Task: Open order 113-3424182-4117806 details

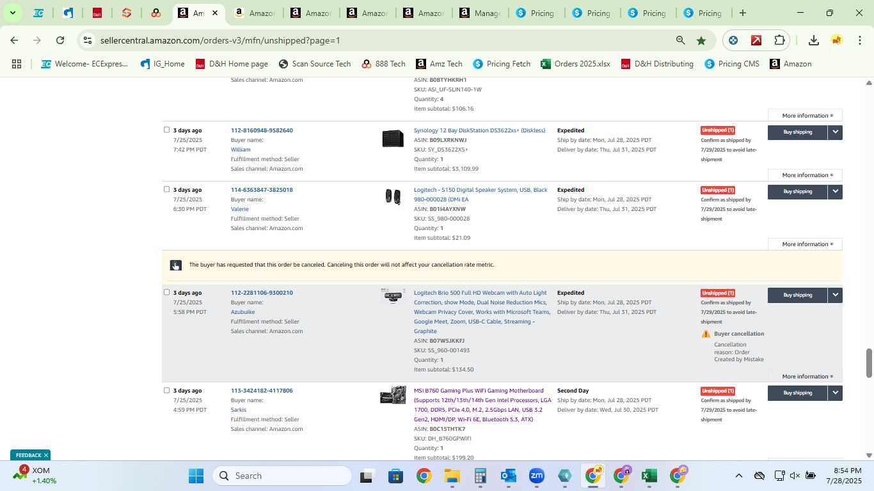Action: pyautogui.click(x=262, y=391)
